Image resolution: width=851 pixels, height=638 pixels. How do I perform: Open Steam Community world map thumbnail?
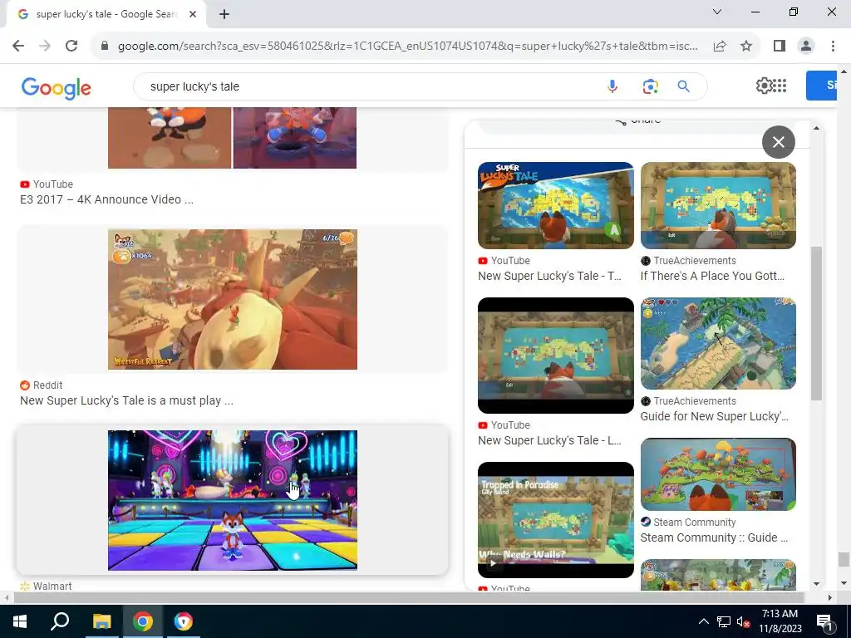tap(718, 474)
